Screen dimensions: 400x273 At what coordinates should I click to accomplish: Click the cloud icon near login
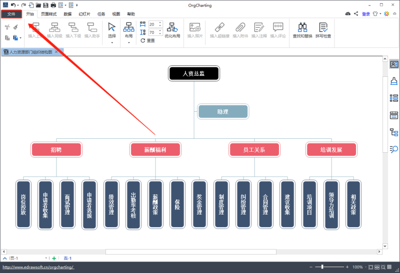pos(347,13)
